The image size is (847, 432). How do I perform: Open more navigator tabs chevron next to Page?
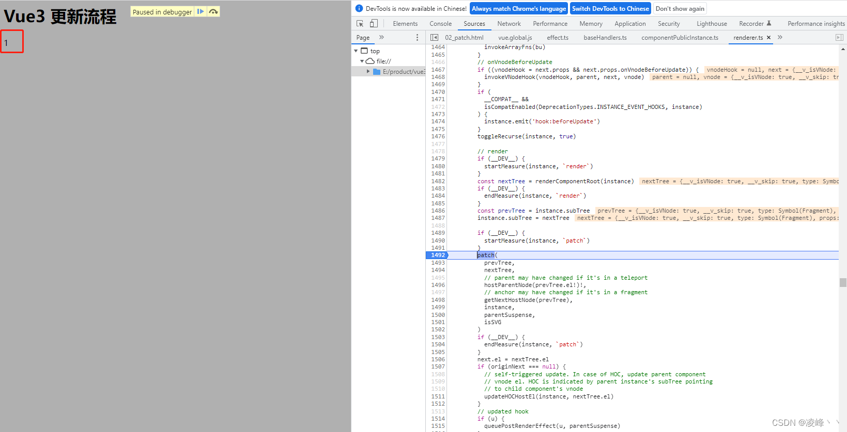pyautogui.click(x=381, y=37)
